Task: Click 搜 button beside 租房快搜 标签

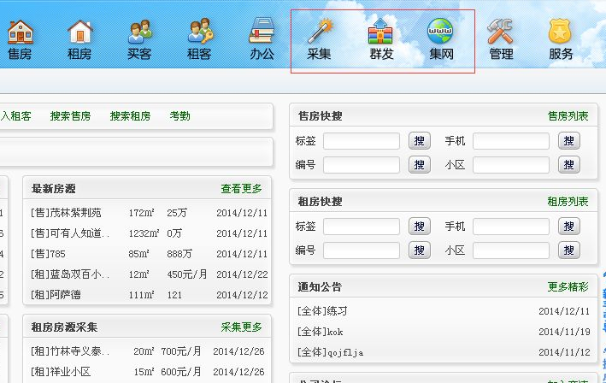Action: (420, 227)
